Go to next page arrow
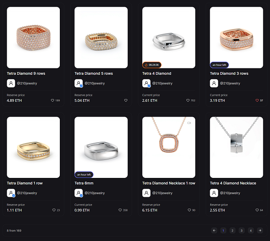This screenshot has height=241, width=270. [x=260, y=231]
